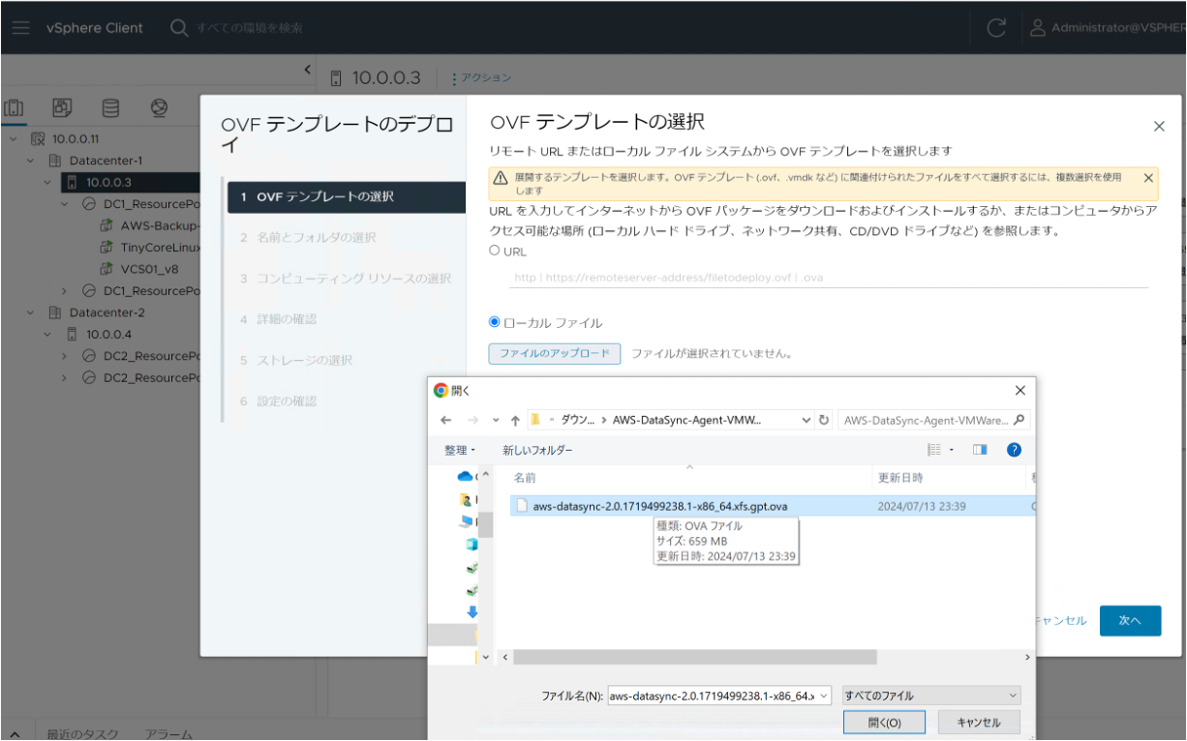Screen dimensions: 1187x741
Task: Collapse the 10.0.0.11 vCenter tree node
Action: (14, 138)
